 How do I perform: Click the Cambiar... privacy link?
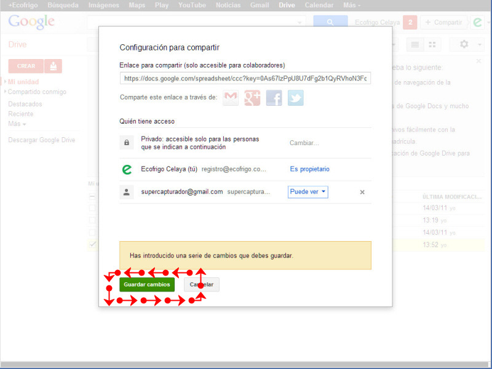tap(304, 143)
